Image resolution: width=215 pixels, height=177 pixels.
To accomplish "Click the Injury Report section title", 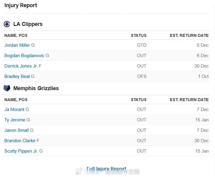I will [x=21, y=5].
